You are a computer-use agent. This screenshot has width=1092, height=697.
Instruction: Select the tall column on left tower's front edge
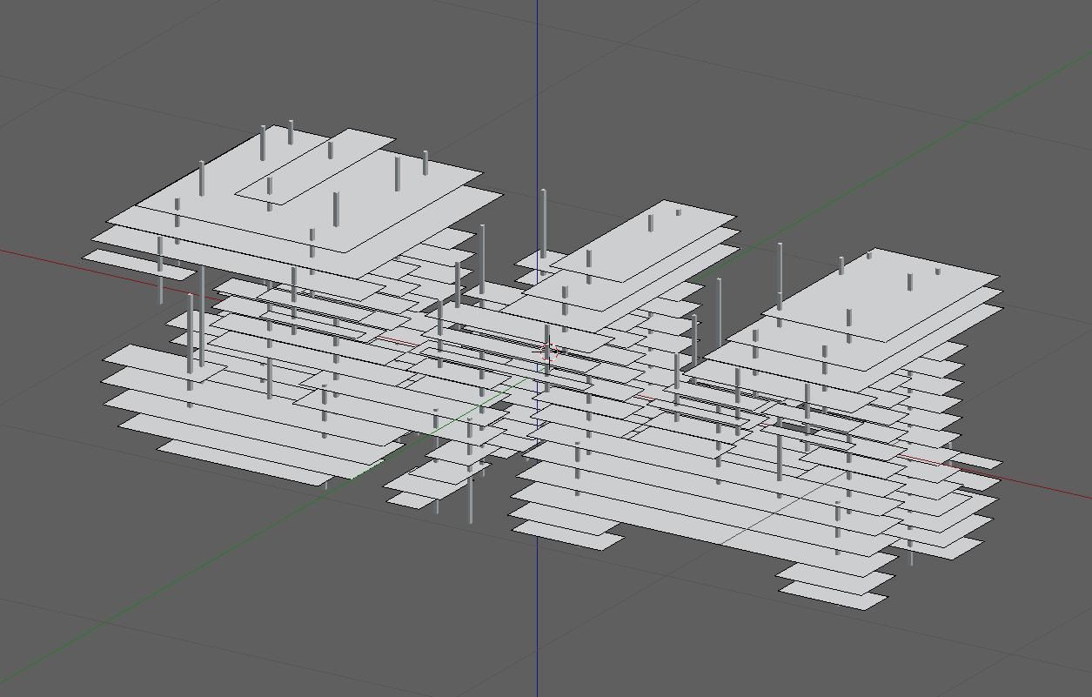[x=202, y=315]
